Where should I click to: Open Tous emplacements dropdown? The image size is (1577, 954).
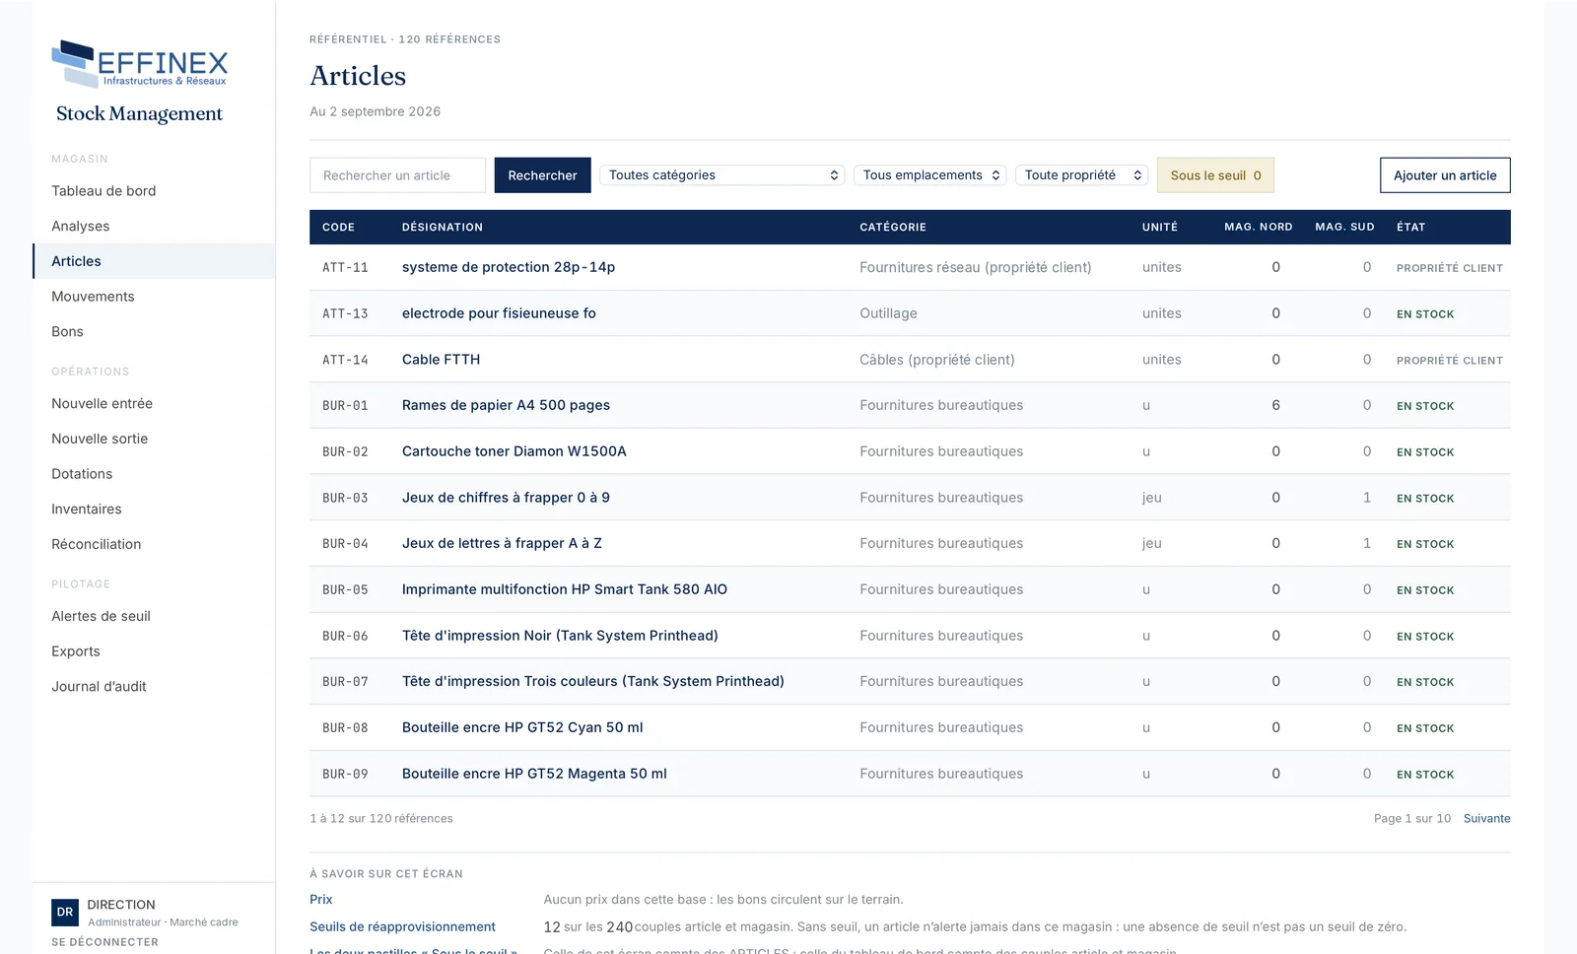(x=929, y=175)
